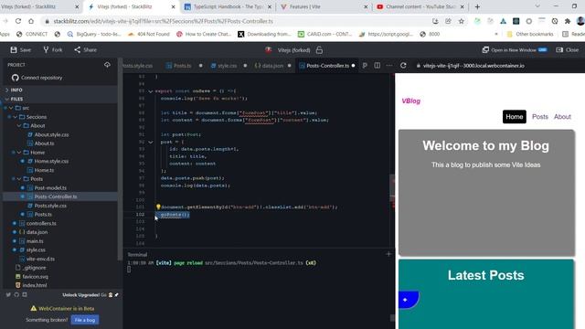Switch to Channel content YouTube Studio tab
Image resolution: width=585 pixels, height=329 pixels.
[420, 6]
